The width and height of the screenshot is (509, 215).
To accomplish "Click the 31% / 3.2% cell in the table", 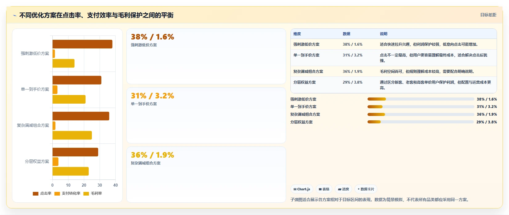I will (x=353, y=55).
